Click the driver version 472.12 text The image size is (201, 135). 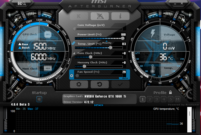(89, 102)
